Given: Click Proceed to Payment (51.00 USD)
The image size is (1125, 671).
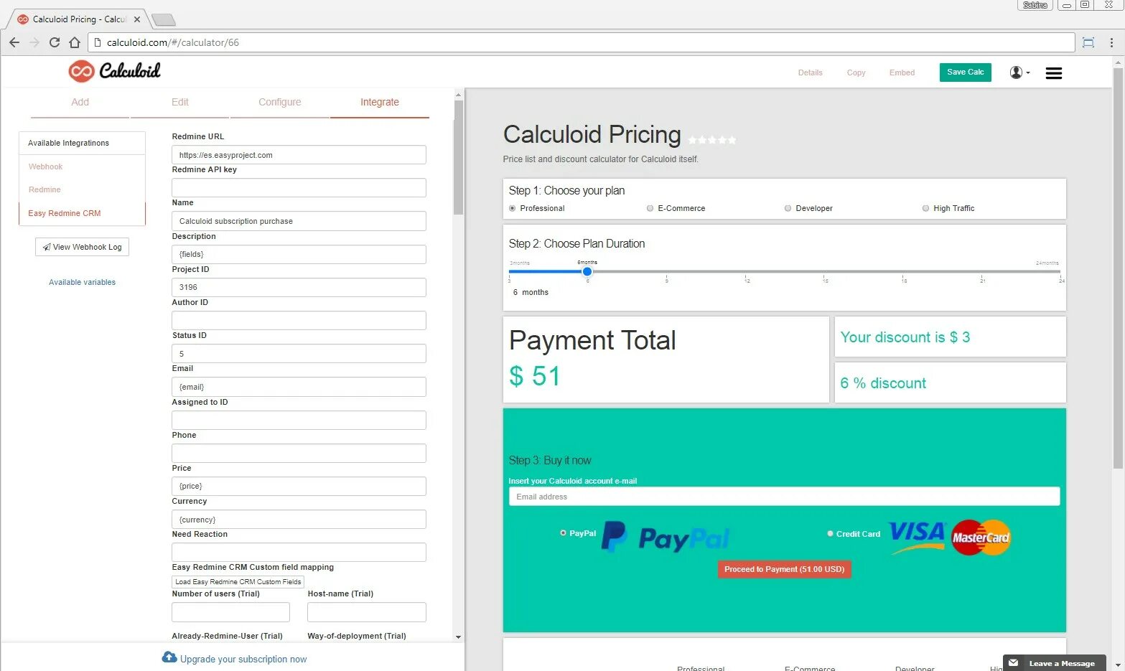Looking at the screenshot, I should tap(784, 569).
